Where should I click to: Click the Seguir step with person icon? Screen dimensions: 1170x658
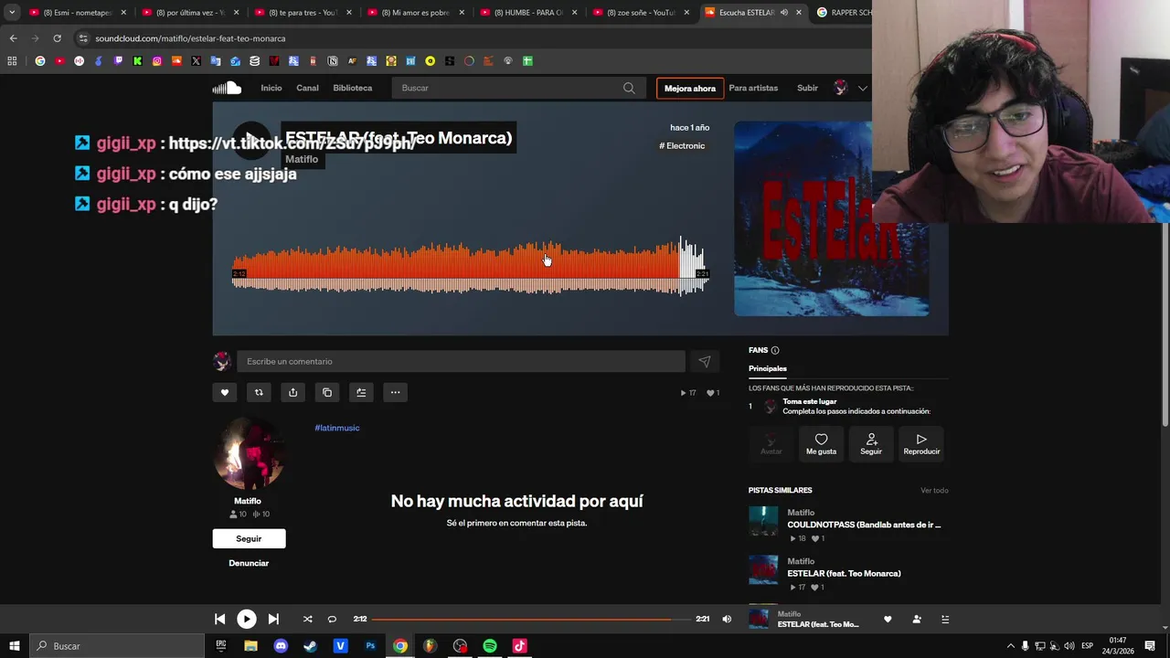[x=871, y=444]
